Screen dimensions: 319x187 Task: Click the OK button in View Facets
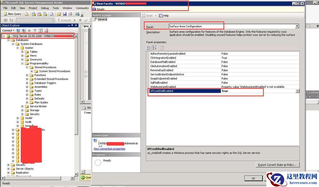pyautogui.click(x=253, y=178)
